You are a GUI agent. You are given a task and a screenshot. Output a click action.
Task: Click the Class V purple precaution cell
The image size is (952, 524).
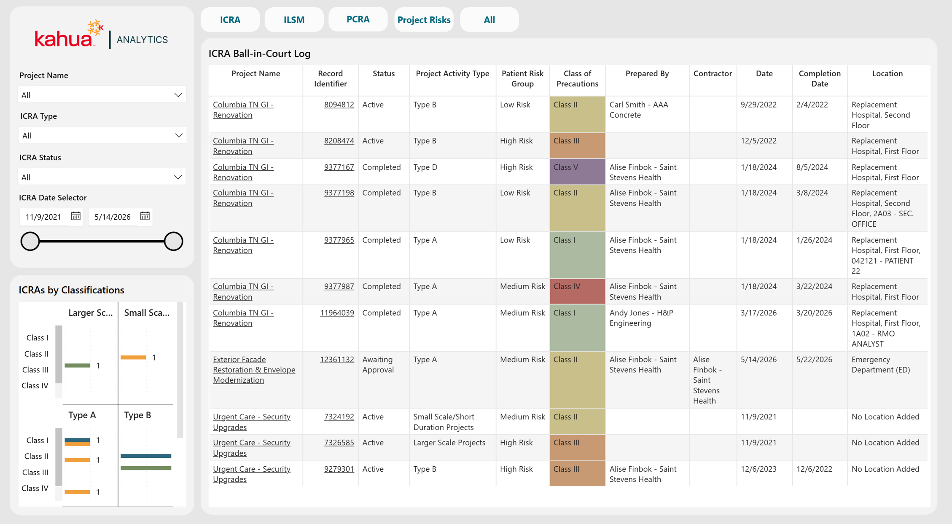[x=577, y=172]
